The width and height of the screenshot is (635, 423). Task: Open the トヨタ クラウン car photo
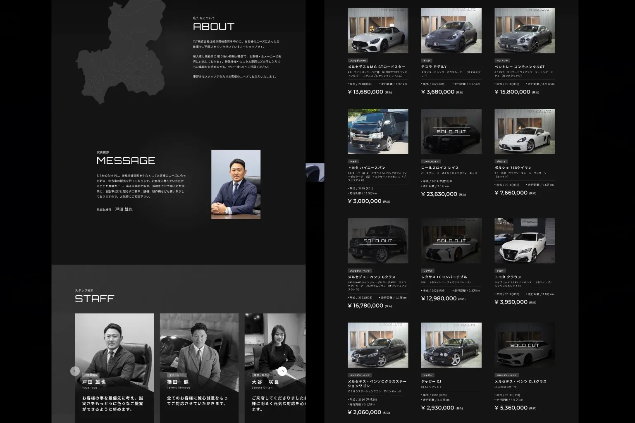525,241
